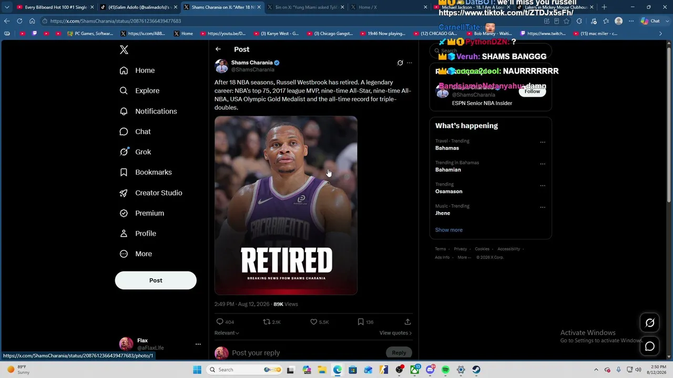The height and width of the screenshot is (378, 673).
Task: Reload the page with the refresh icon
Action: 19,21
